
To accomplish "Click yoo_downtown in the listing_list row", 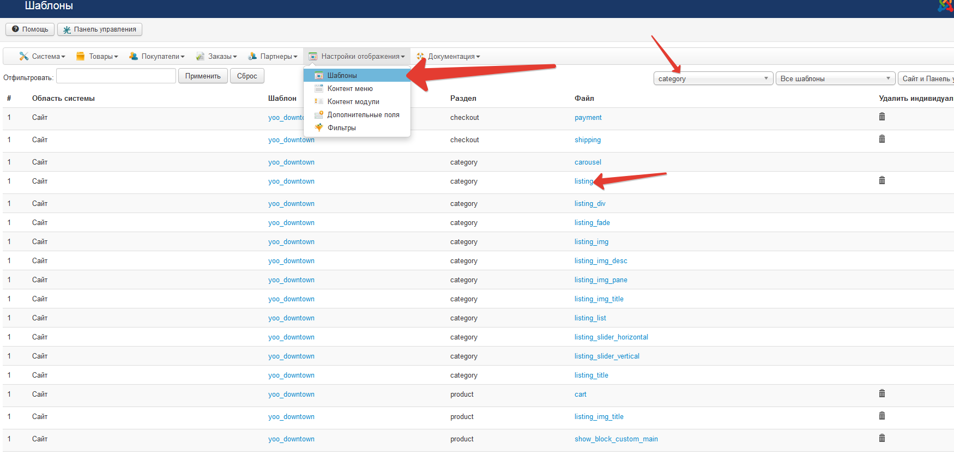I will click(x=291, y=318).
